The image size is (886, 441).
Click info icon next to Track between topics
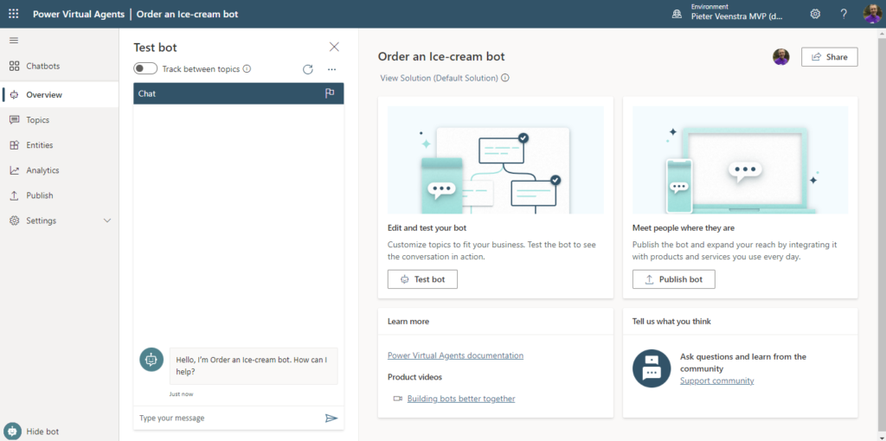tap(247, 69)
